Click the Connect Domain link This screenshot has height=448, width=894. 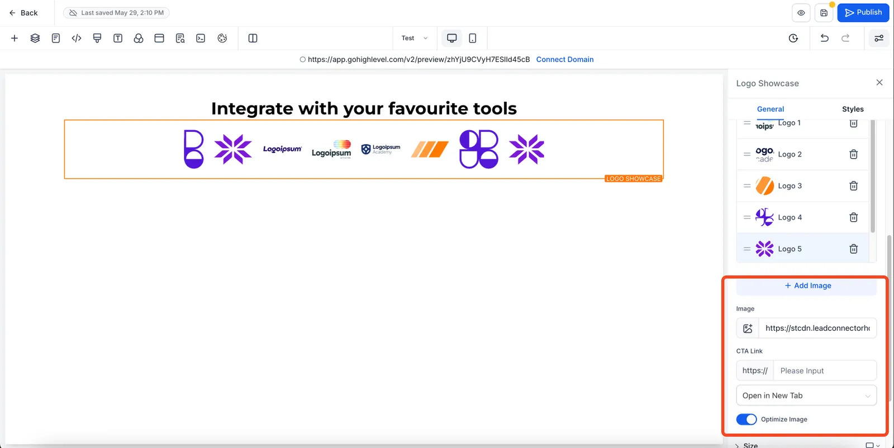tap(564, 59)
